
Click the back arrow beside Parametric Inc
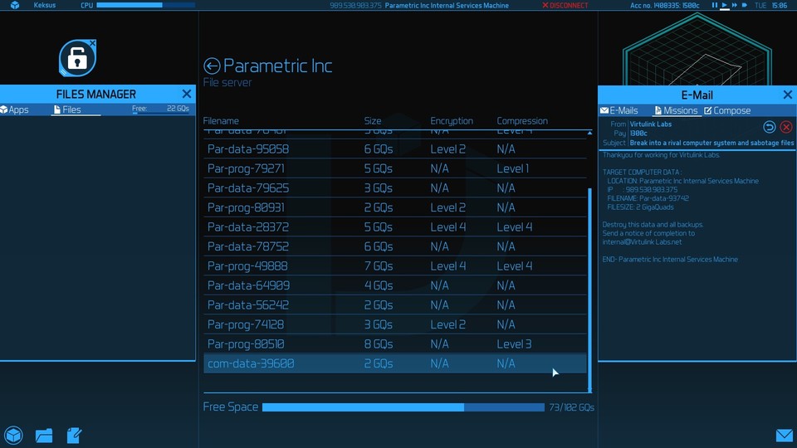pos(212,66)
